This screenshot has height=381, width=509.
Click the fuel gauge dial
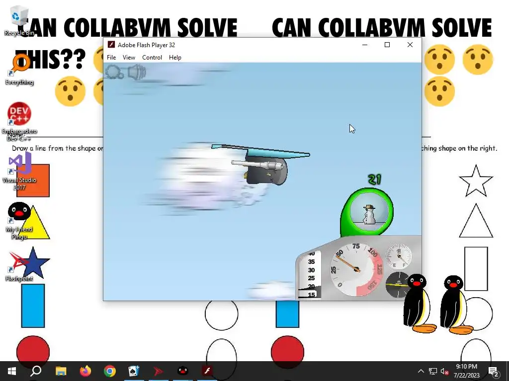[x=399, y=256]
